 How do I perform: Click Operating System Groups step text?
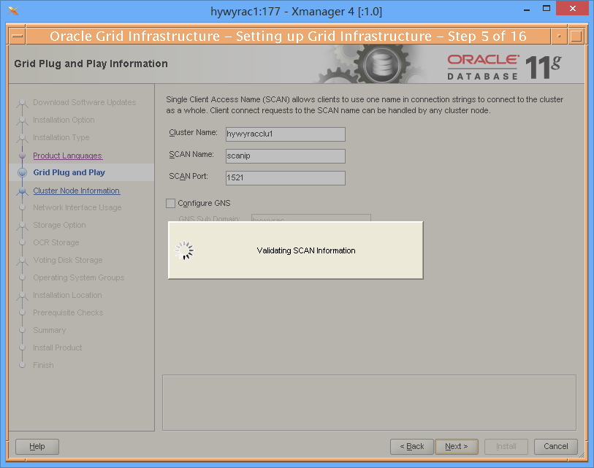(78, 278)
